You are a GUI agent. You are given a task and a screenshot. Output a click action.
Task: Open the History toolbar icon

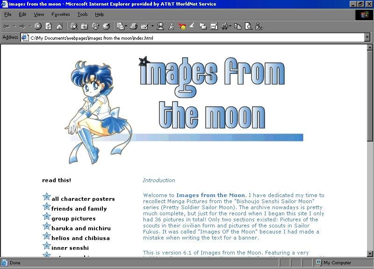[x=107, y=26]
